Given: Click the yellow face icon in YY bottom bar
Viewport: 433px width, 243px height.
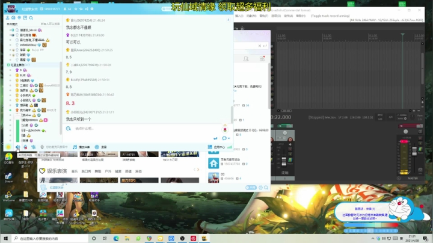Looking at the screenshot, I should [8, 147].
